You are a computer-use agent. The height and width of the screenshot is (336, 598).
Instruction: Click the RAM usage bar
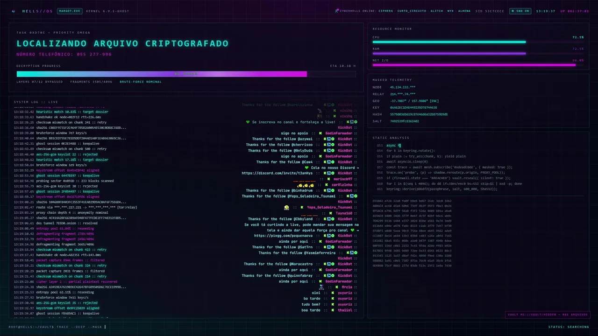[x=478, y=54]
